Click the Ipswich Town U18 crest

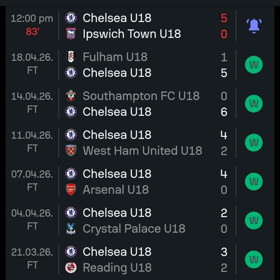click(x=71, y=34)
